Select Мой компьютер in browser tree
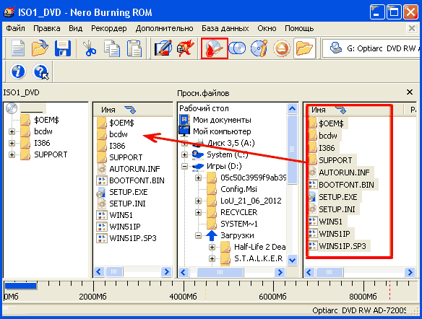Viewport: 422px width, 319px height. click(x=222, y=131)
